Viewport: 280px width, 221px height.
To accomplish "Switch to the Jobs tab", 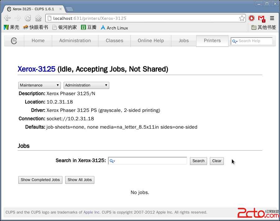I will click(184, 41).
